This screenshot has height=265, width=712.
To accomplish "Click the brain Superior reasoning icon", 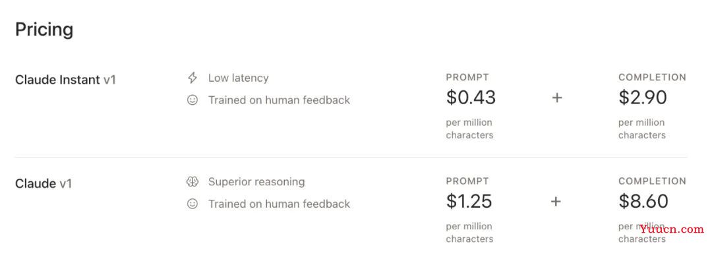I will click(x=193, y=182).
